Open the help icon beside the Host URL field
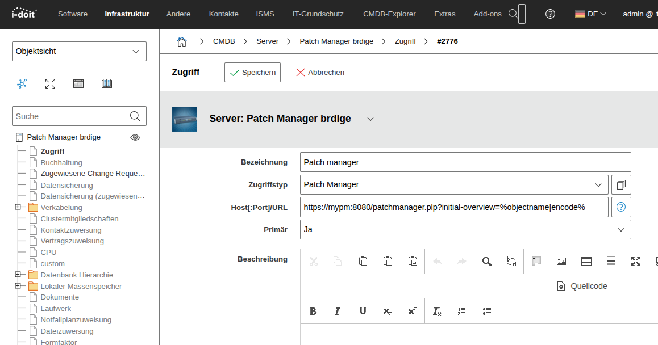 (x=620, y=207)
